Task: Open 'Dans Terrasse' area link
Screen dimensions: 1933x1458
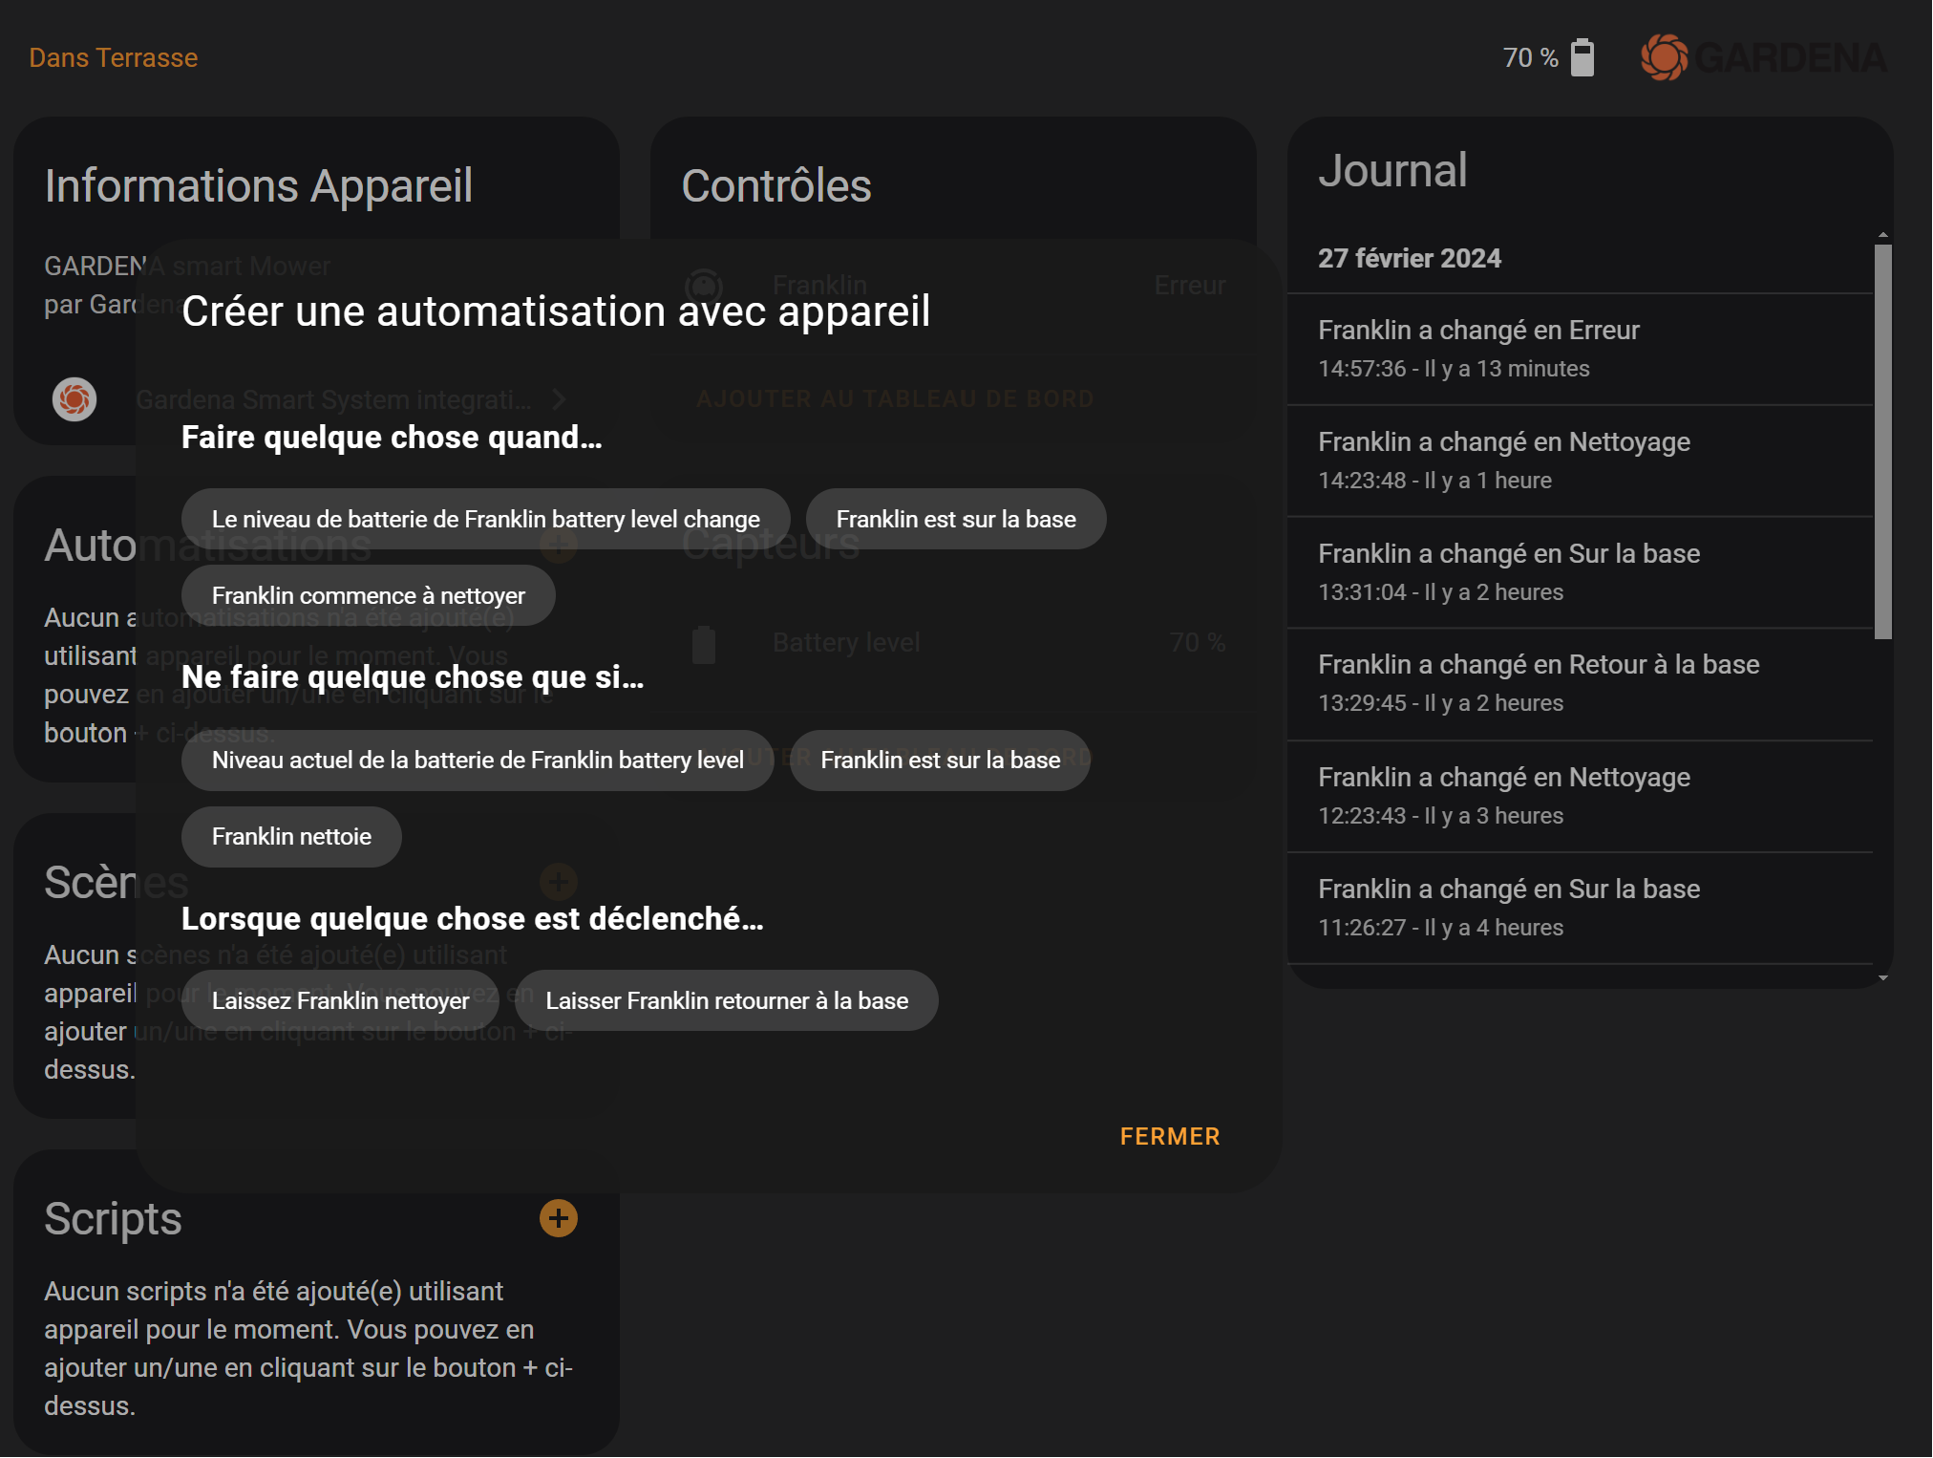Action: coord(114,57)
